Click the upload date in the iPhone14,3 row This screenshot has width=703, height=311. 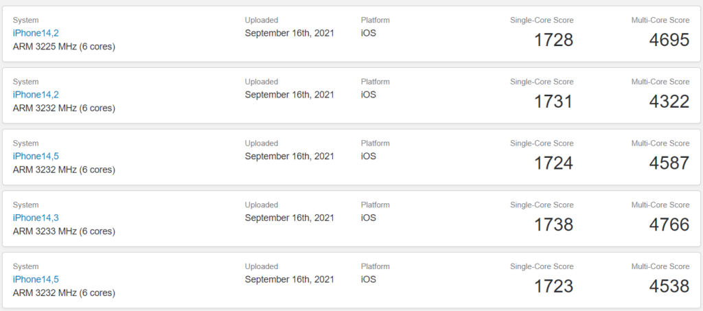[289, 218]
